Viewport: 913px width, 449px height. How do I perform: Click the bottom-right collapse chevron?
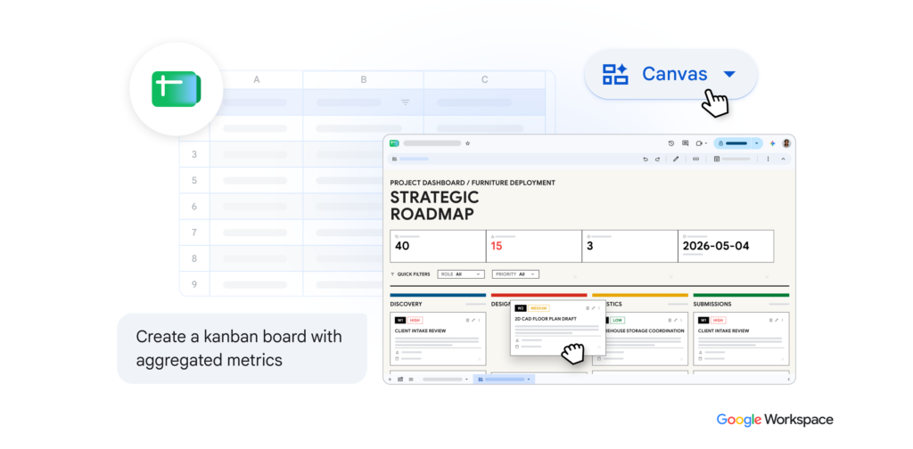[x=788, y=380]
